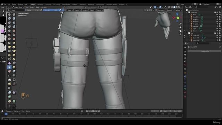Image resolution: width=222 pixels, height=125 pixels.
Task: Open the File menu
Action: pyautogui.click(x=5, y=4)
